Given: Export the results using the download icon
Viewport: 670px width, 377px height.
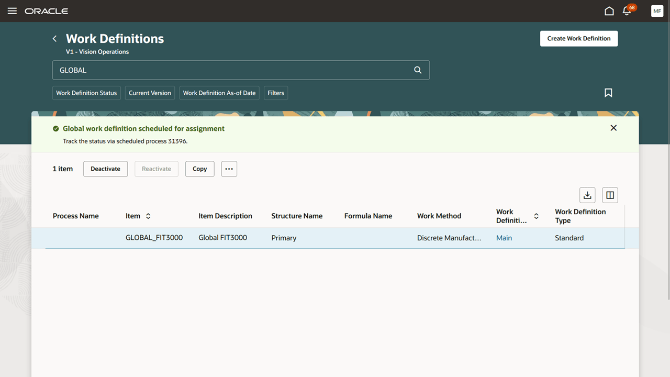Looking at the screenshot, I should pos(587,195).
